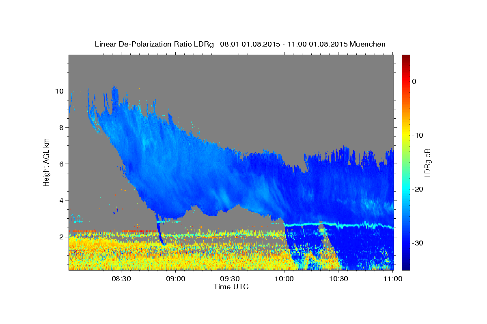The image size is (487, 324).
Task: Click the colorbar tick label -10
Action: [x=418, y=135]
